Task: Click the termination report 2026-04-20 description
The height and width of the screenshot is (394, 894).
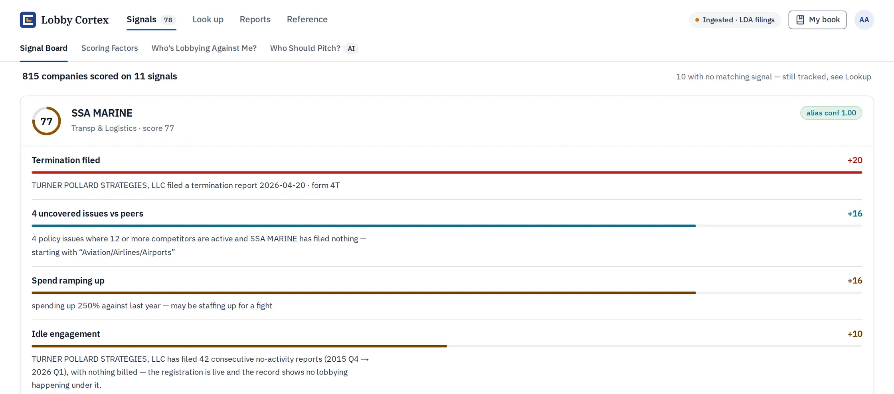Action: 186,185
